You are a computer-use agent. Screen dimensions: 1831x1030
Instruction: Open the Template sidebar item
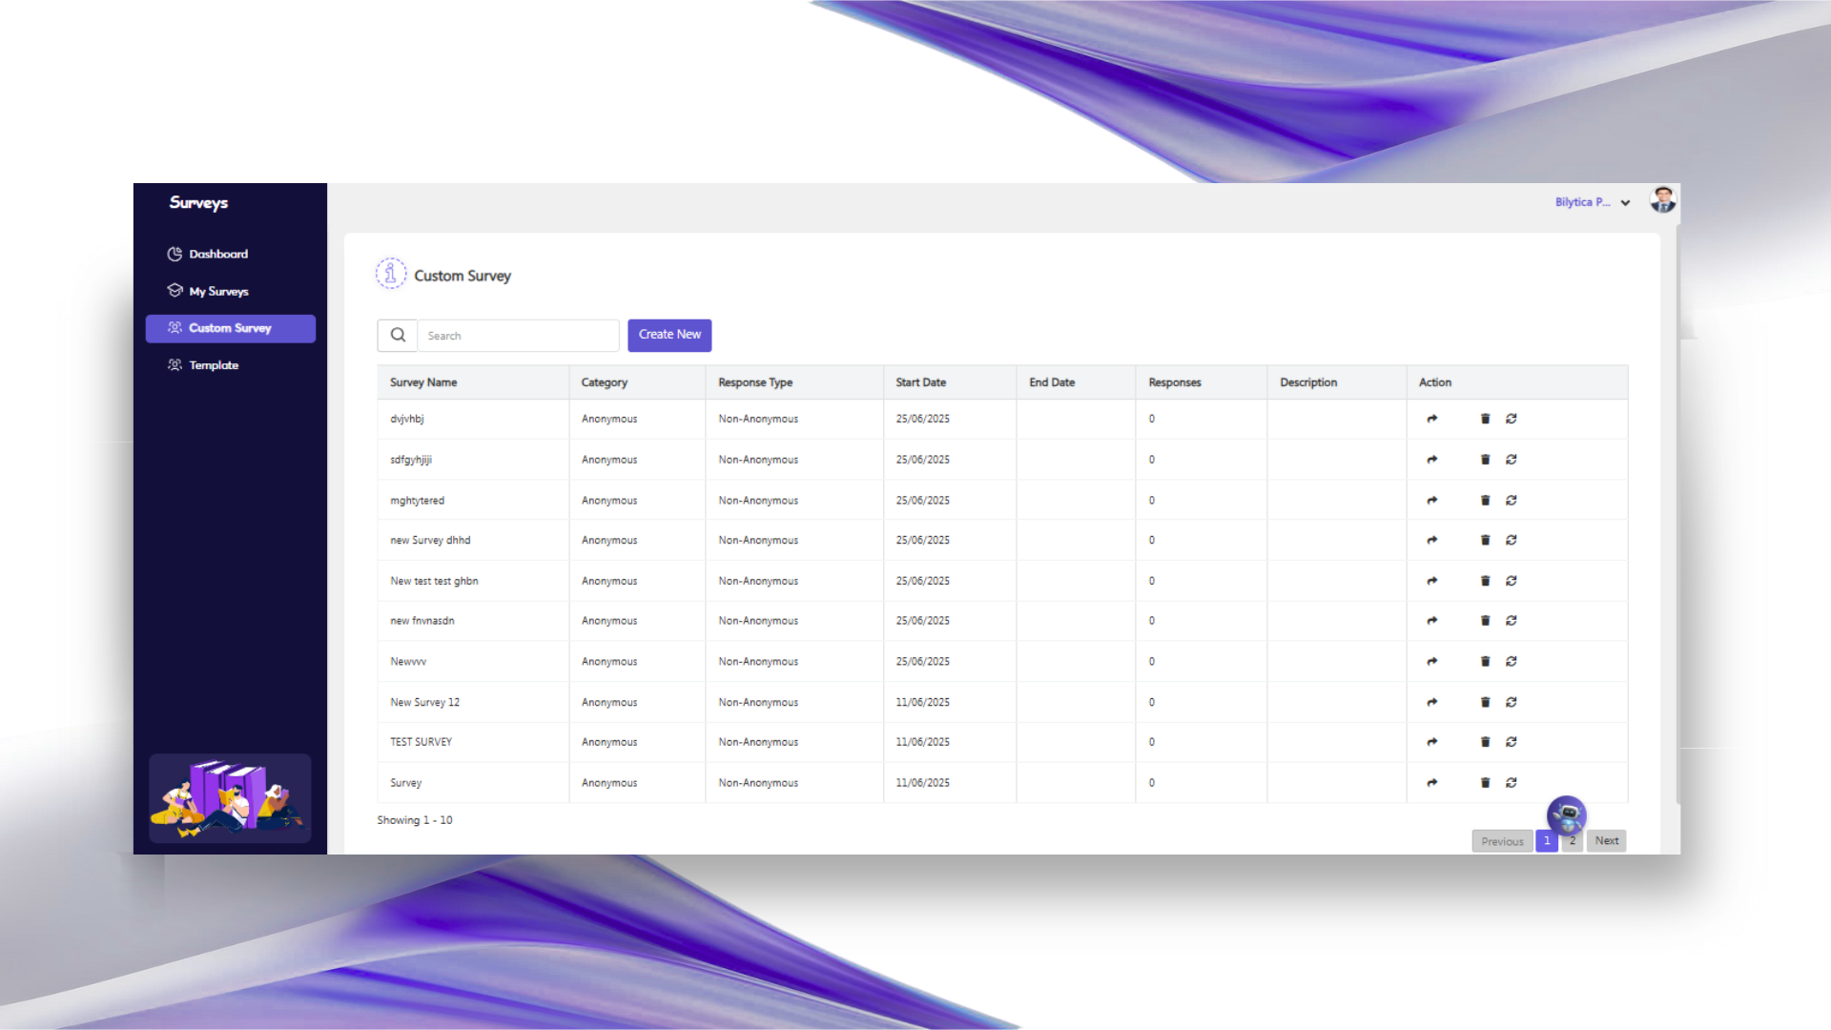point(214,365)
